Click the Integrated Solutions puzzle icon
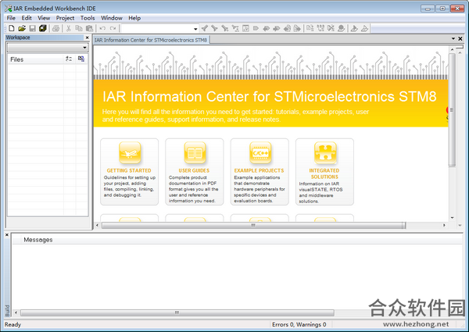The image size is (469, 332). click(325, 152)
